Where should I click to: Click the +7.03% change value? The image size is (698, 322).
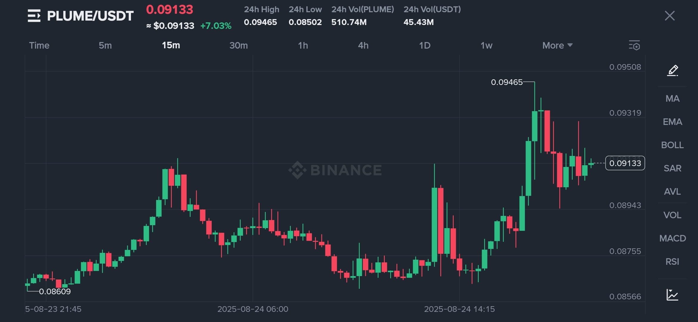216,26
